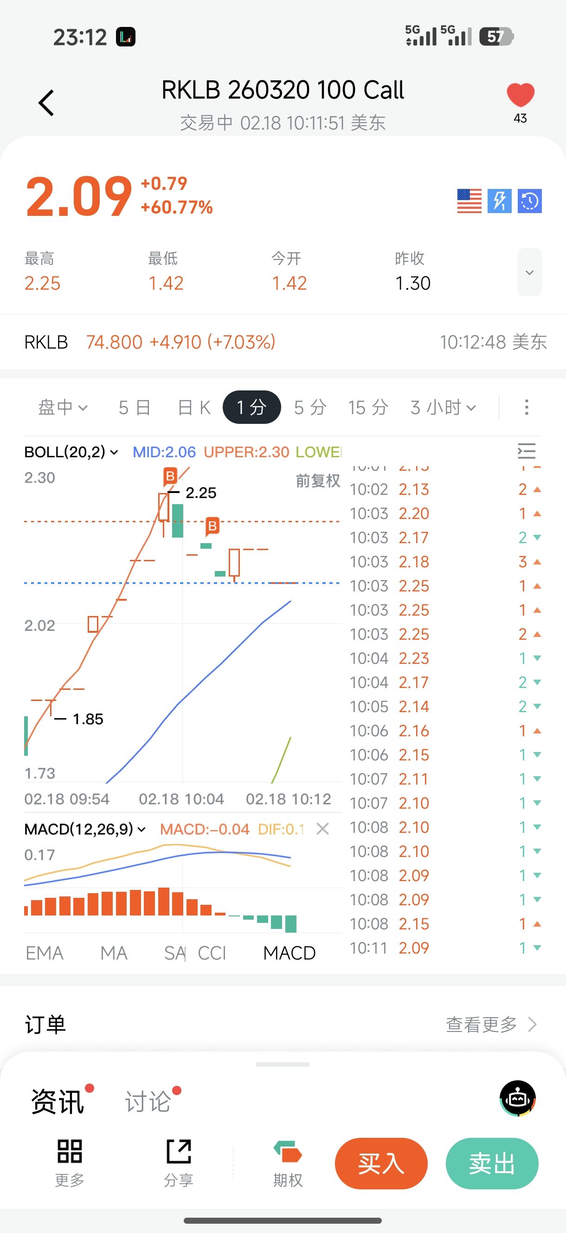Tap the 更多 grid icon
Viewport: 566px width, 1233px height.
[70, 1151]
